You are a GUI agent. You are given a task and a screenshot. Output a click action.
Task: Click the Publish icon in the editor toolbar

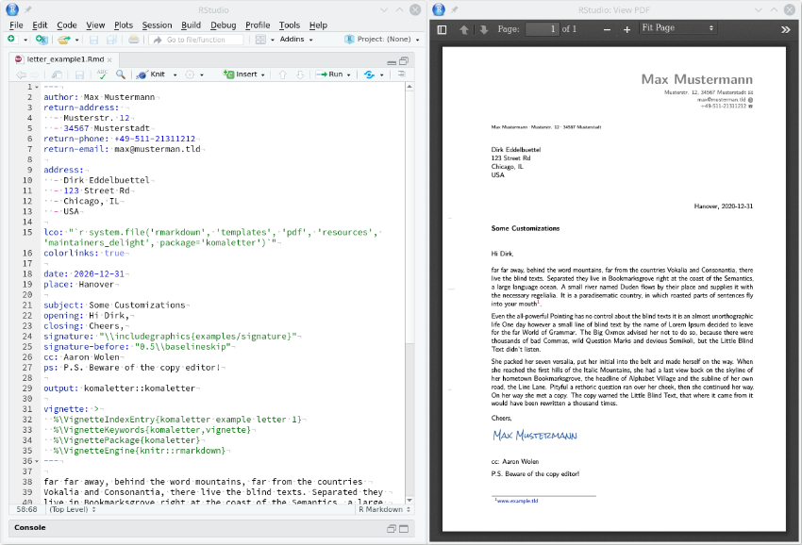tap(369, 74)
